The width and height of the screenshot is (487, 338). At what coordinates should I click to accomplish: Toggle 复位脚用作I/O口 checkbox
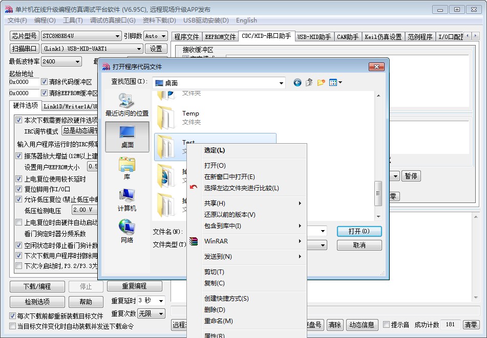click(18, 189)
